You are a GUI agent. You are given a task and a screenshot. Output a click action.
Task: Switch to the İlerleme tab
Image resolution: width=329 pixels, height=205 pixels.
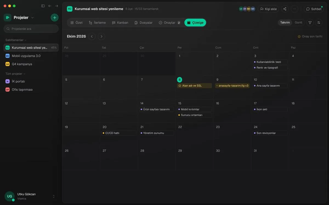tap(97, 23)
